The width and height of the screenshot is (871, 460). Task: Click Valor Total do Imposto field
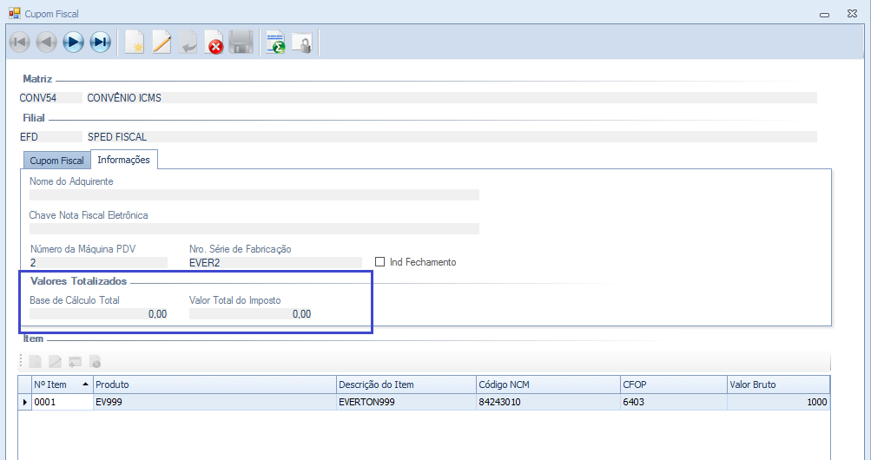tap(250, 314)
